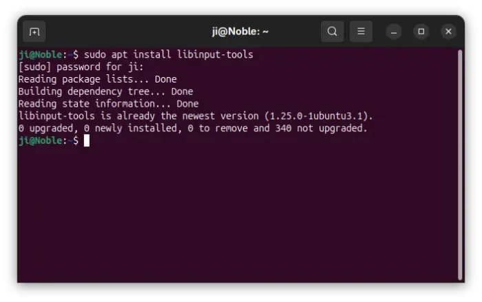Minimize the terminal window
Screen dimensions: 482x302
pos(394,32)
